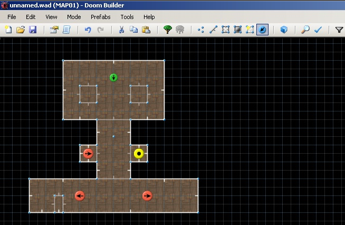Paste with the clipboard icon
The image size is (345, 225).
point(146,29)
